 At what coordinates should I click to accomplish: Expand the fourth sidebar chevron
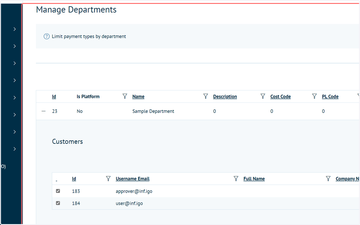click(14, 80)
